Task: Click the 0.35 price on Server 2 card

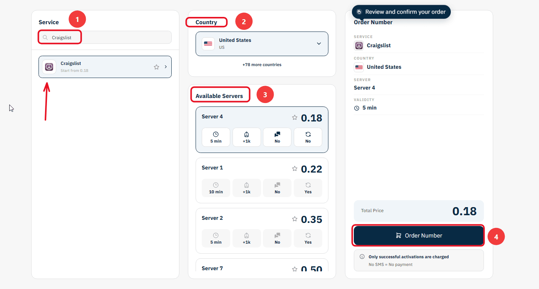Action: (311, 219)
